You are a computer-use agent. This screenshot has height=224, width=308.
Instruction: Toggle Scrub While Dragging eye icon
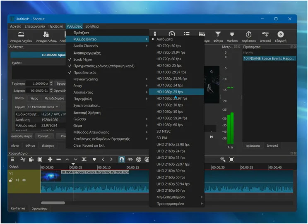[x=130, y=160]
